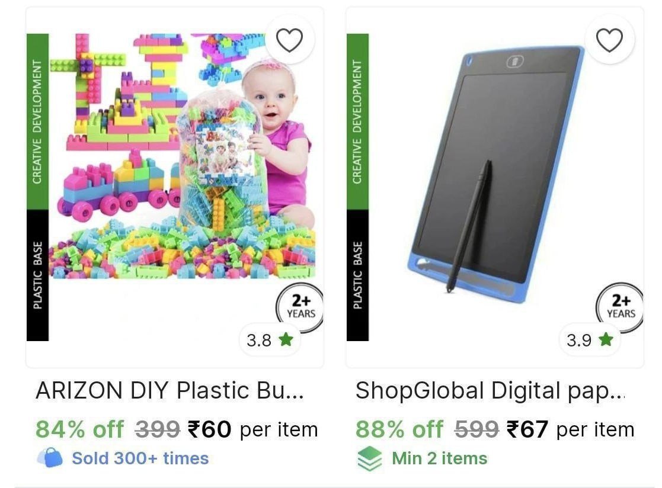
Task: Select the Min 2 items label
Action: (440, 458)
